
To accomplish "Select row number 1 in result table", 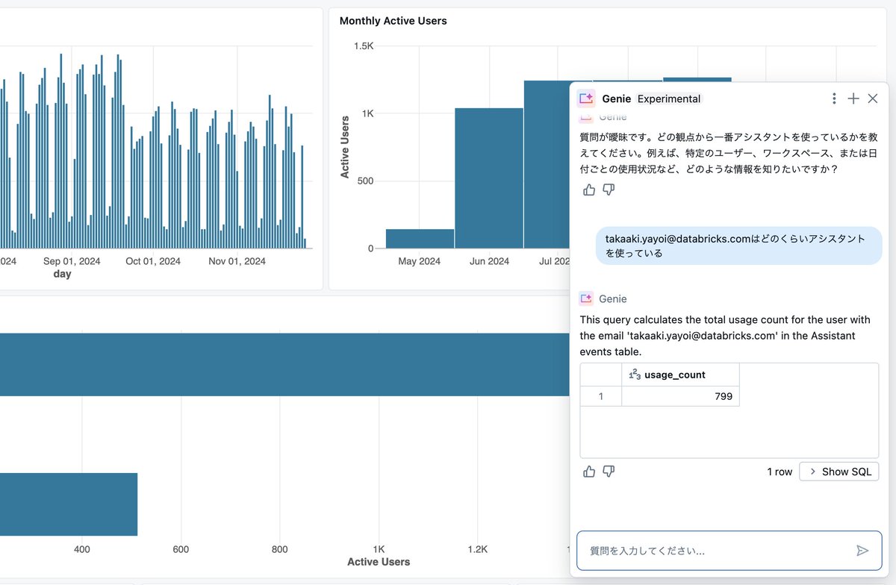I will pyautogui.click(x=601, y=396).
